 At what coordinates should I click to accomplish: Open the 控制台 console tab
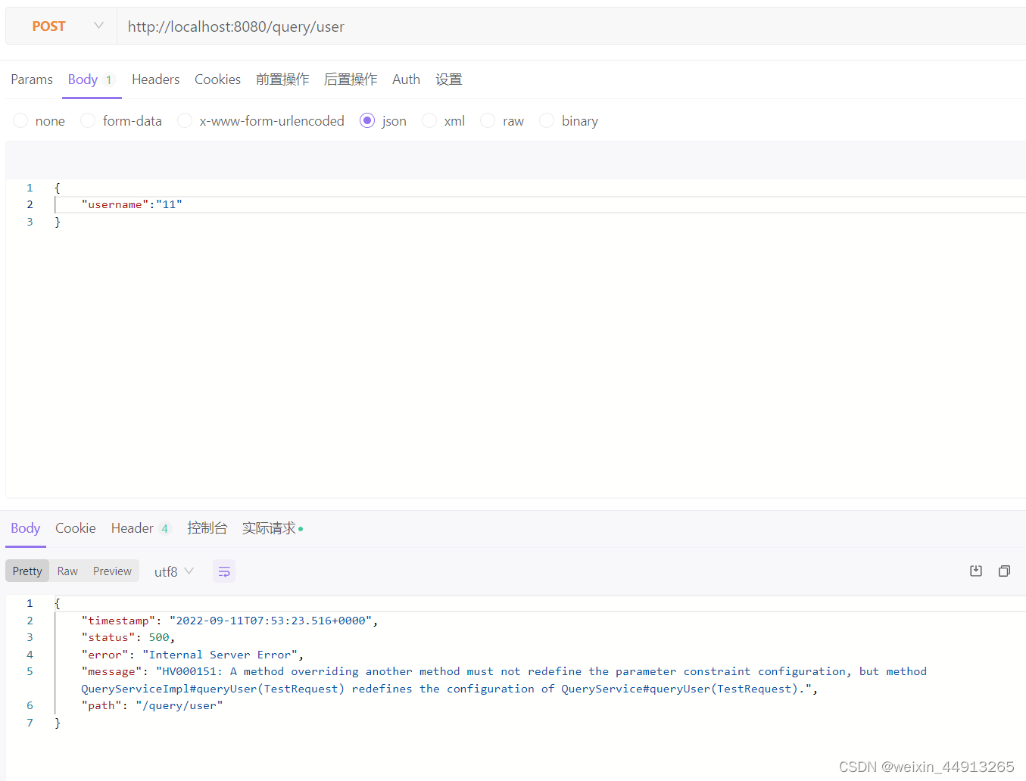click(207, 527)
